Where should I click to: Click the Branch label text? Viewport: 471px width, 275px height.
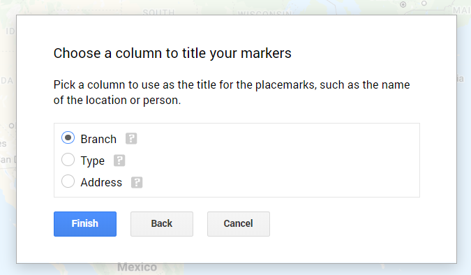pos(98,139)
